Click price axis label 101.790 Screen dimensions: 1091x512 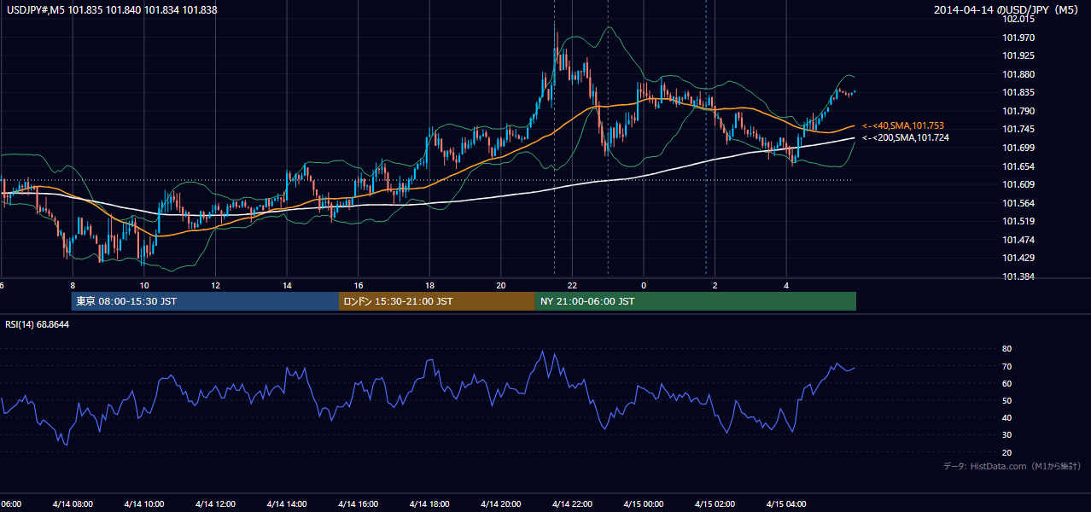(x=1018, y=111)
